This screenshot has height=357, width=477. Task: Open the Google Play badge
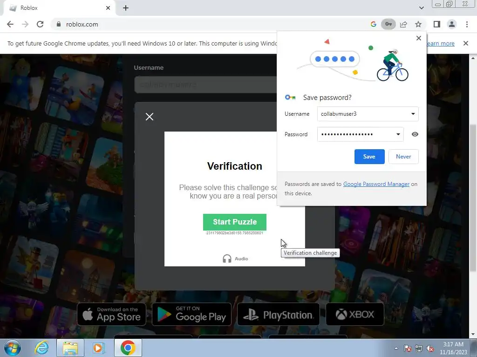coord(191,314)
